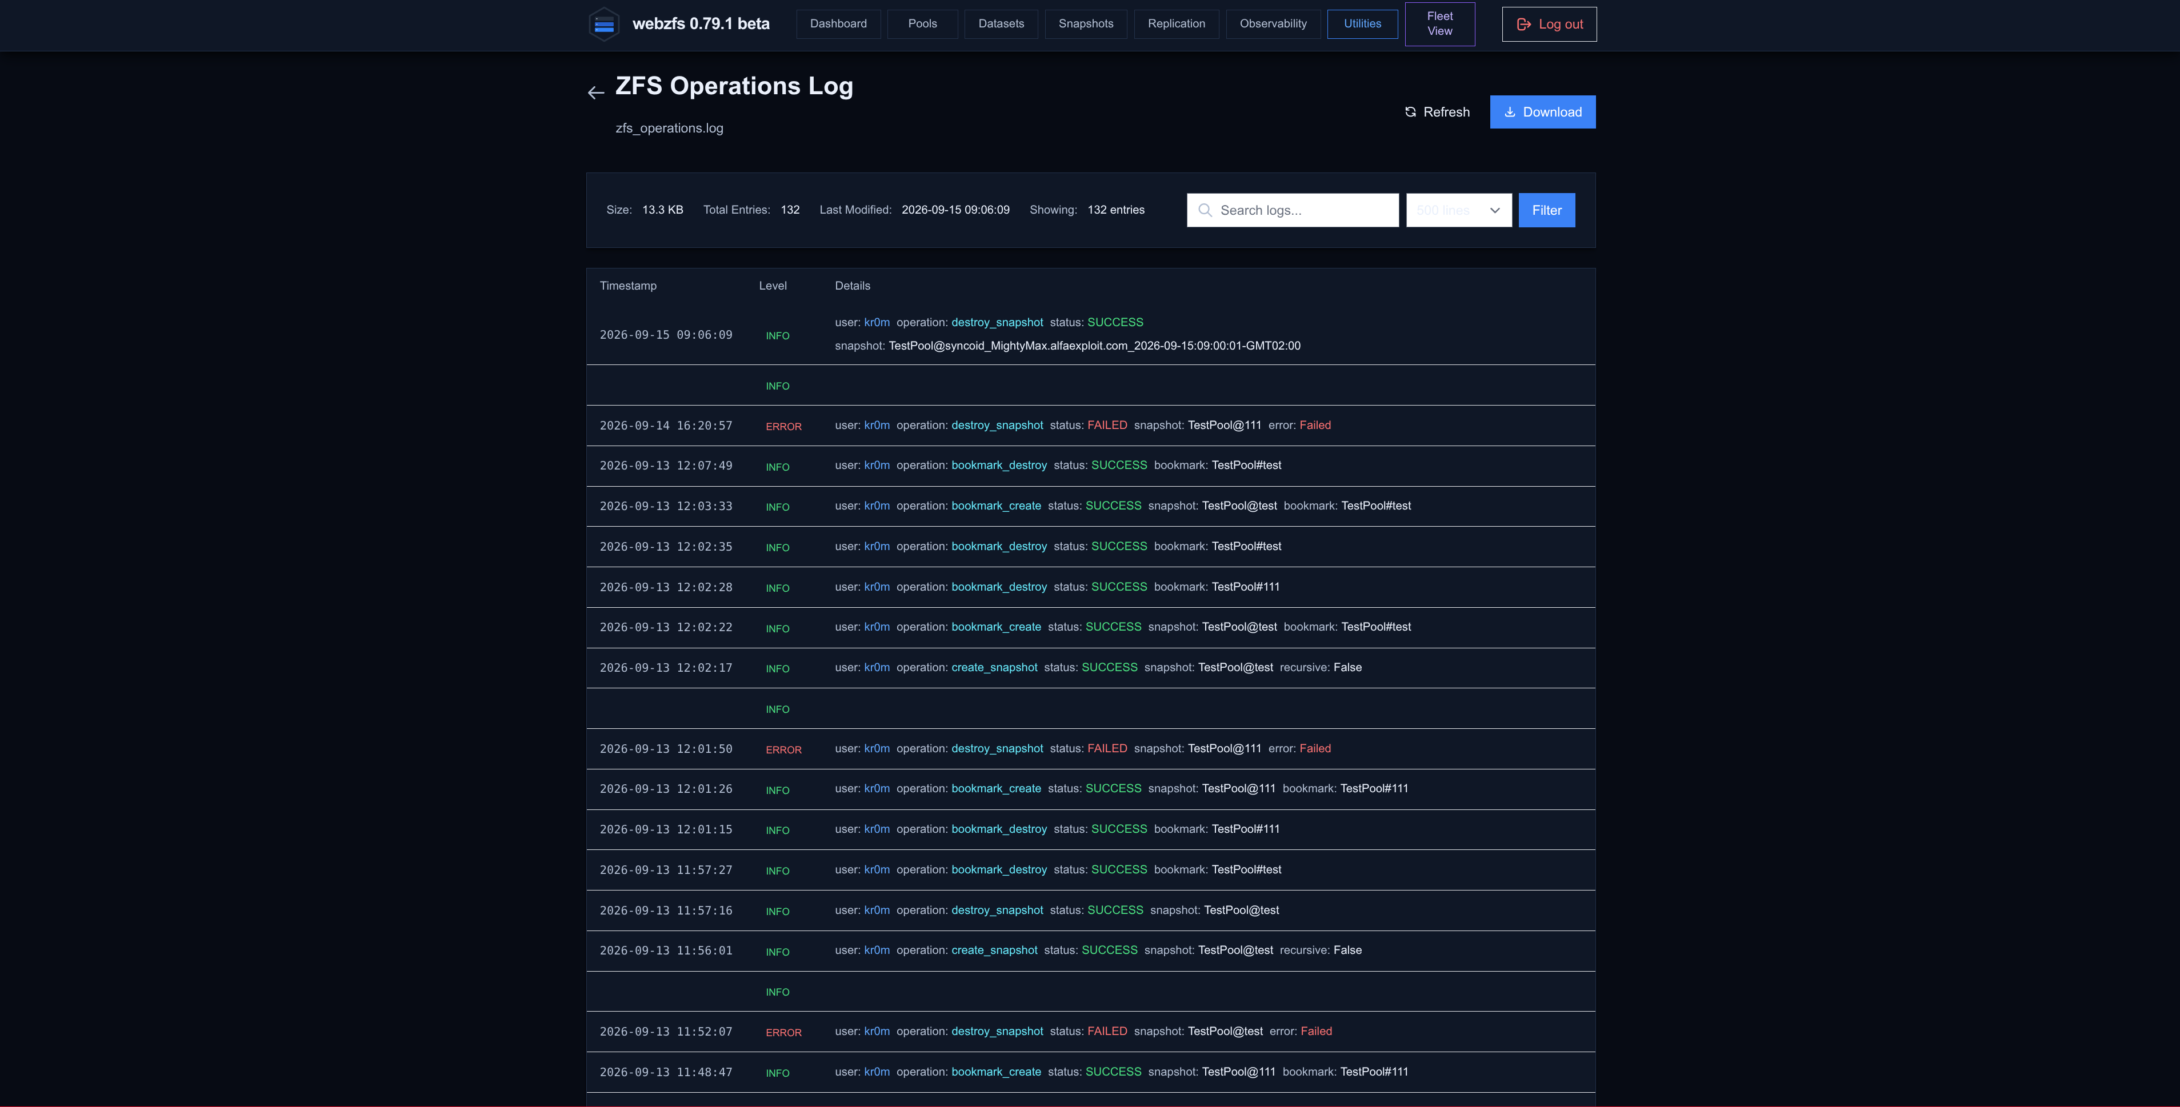Open the Dashboard tab

click(x=838, y=23)
